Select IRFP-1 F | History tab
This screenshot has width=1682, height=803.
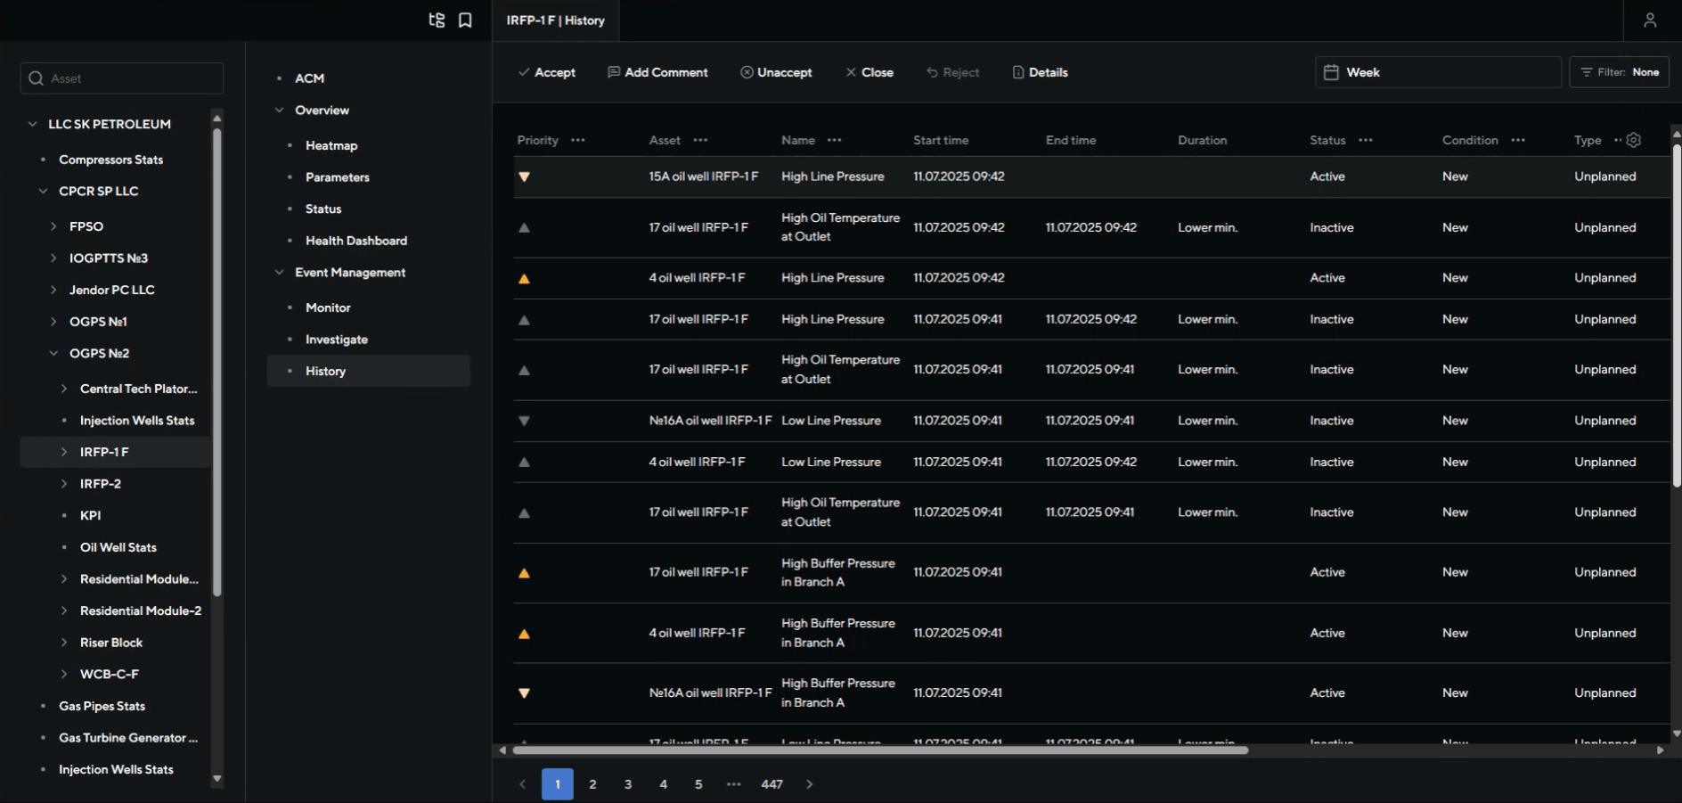556,20
